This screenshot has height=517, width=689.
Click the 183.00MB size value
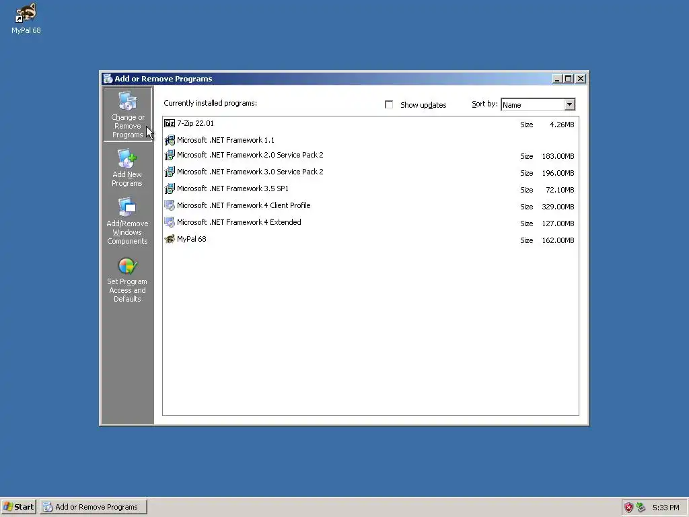(558, 156)
